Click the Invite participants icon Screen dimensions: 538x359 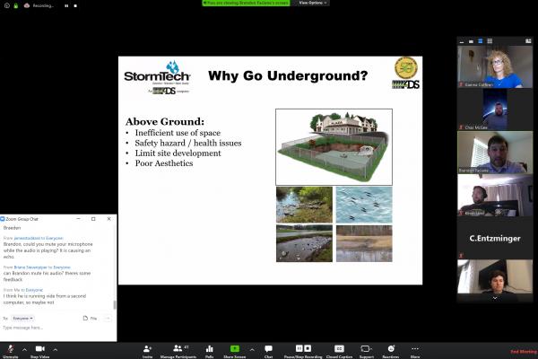tap(148, 351)
